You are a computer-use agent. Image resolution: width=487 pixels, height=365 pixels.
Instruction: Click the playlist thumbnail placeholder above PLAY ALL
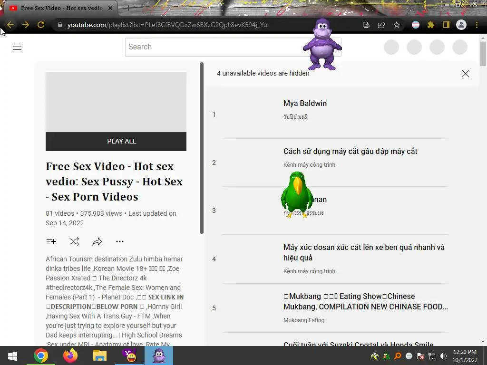pos(116,102)
